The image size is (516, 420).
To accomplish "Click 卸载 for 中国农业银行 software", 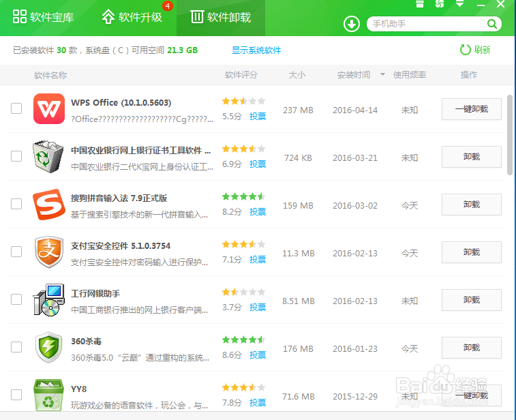I will (471, 157).
